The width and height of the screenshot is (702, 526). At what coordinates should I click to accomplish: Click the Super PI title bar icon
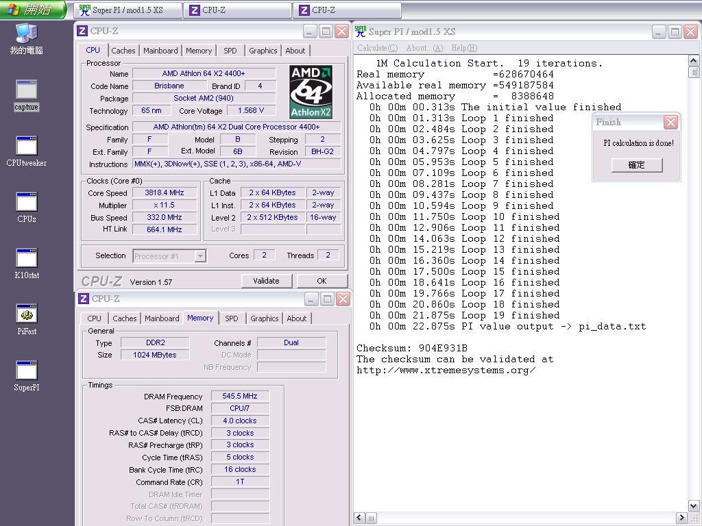click(x=361, y=32)
